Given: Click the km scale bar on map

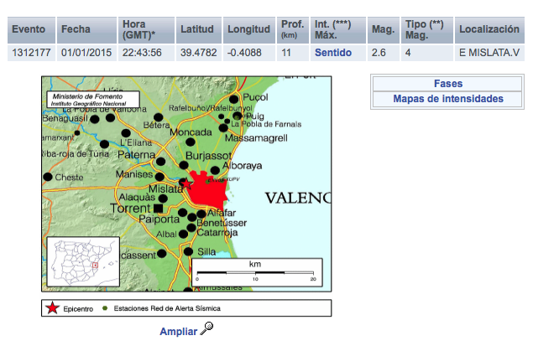Looking at the screenshot, I should (x=257, y=272).
